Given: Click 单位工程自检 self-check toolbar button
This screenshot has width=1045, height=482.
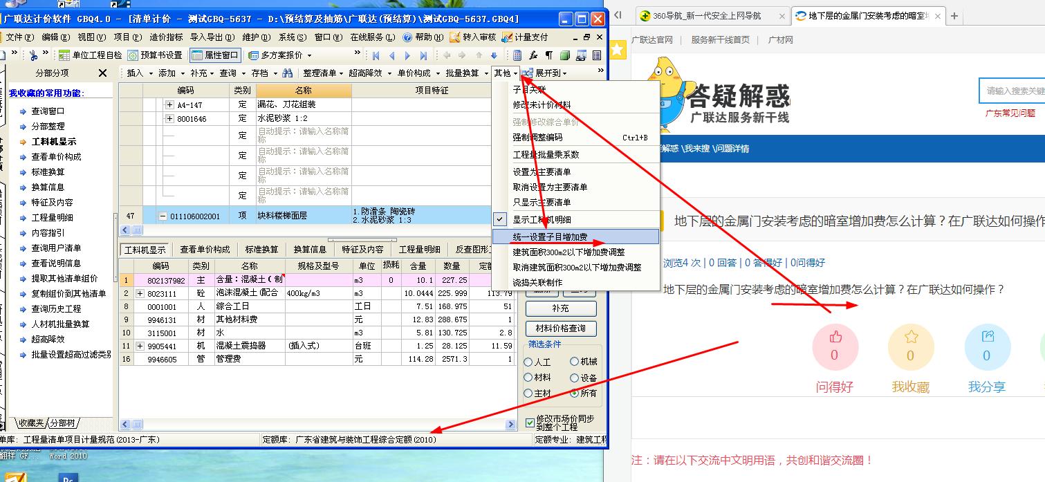Looking at the screenshot, I should [x=90, y=55].
